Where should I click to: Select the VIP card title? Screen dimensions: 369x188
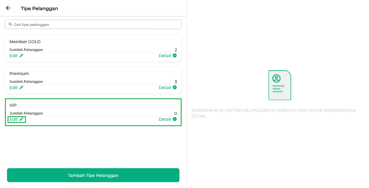click(13, 105)
